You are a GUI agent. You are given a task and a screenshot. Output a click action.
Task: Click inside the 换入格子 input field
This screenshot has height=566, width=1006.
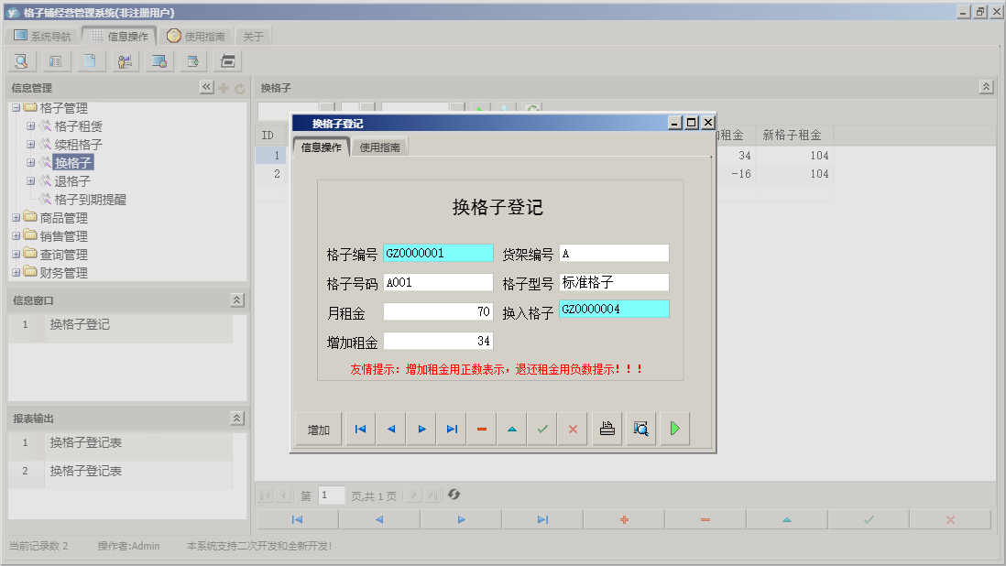point(614,309)
